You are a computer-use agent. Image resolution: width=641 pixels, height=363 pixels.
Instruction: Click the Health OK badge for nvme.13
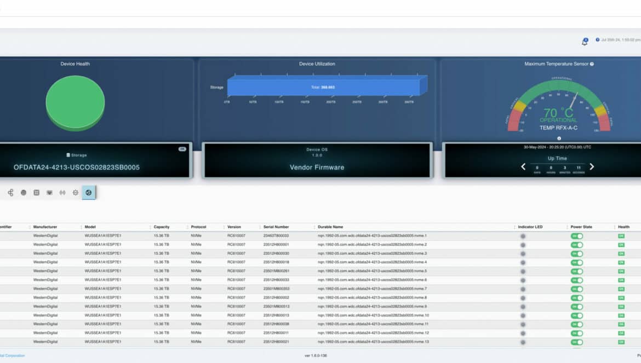point(621,342)
